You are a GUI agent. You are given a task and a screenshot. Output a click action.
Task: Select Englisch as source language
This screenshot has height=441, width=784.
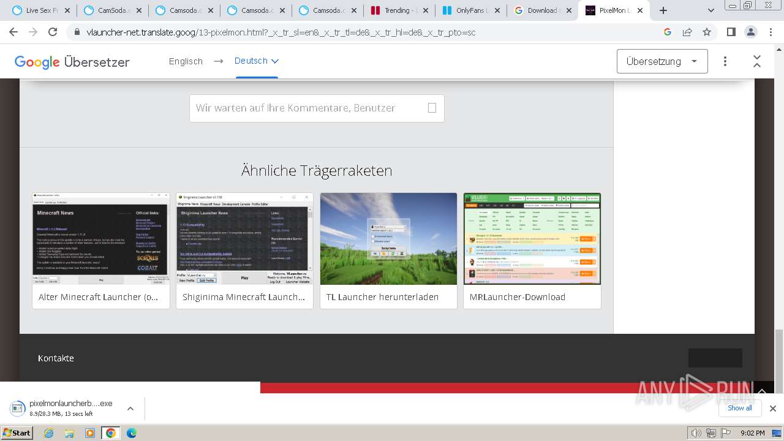pos(186,61)
